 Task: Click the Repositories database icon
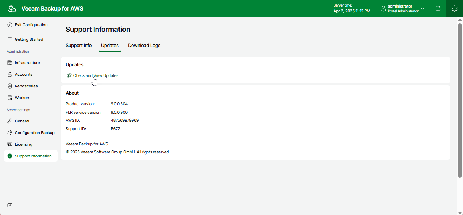pyautogui.click(x=10, y=86)
